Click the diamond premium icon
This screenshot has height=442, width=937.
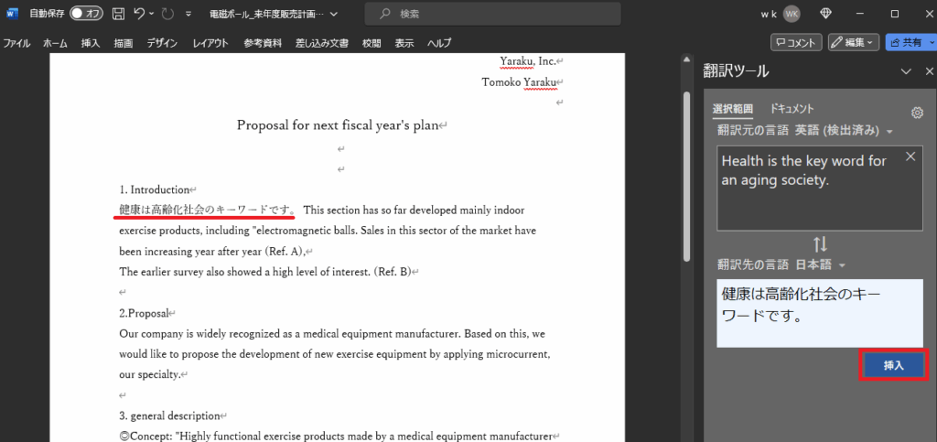tap(826, 14)
